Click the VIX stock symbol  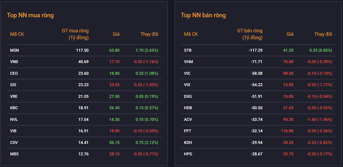point(187,85)
